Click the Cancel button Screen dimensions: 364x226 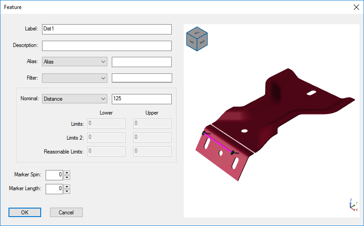tap(66, 213)
